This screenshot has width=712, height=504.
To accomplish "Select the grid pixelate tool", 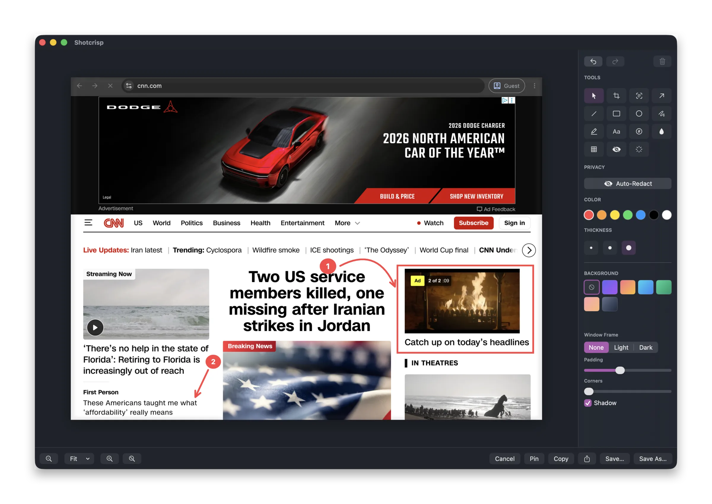I will coord(594,149).
